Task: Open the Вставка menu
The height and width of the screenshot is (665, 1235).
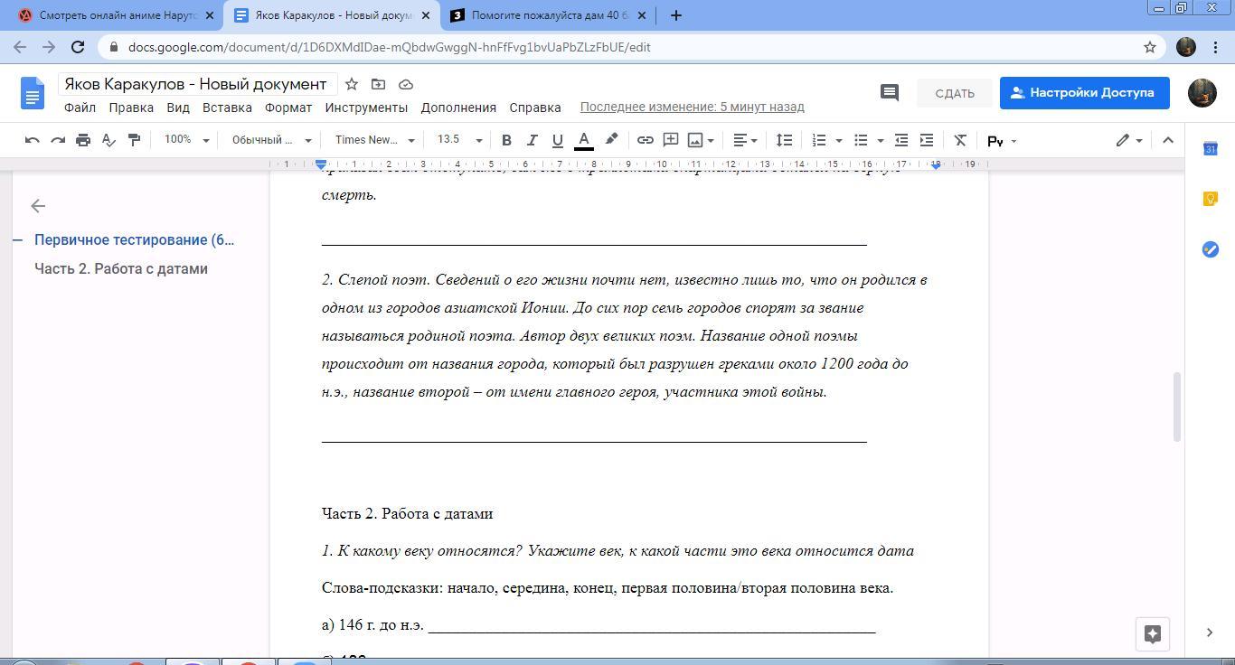Action: click(227, 108)
